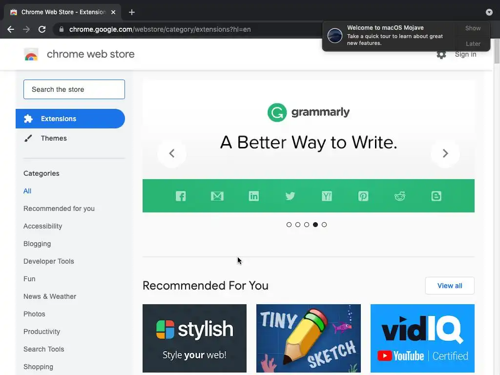This screenshot has height=375, width=500.
Task: Click the Blogger icon in green banner
Action: pos(436,196)
